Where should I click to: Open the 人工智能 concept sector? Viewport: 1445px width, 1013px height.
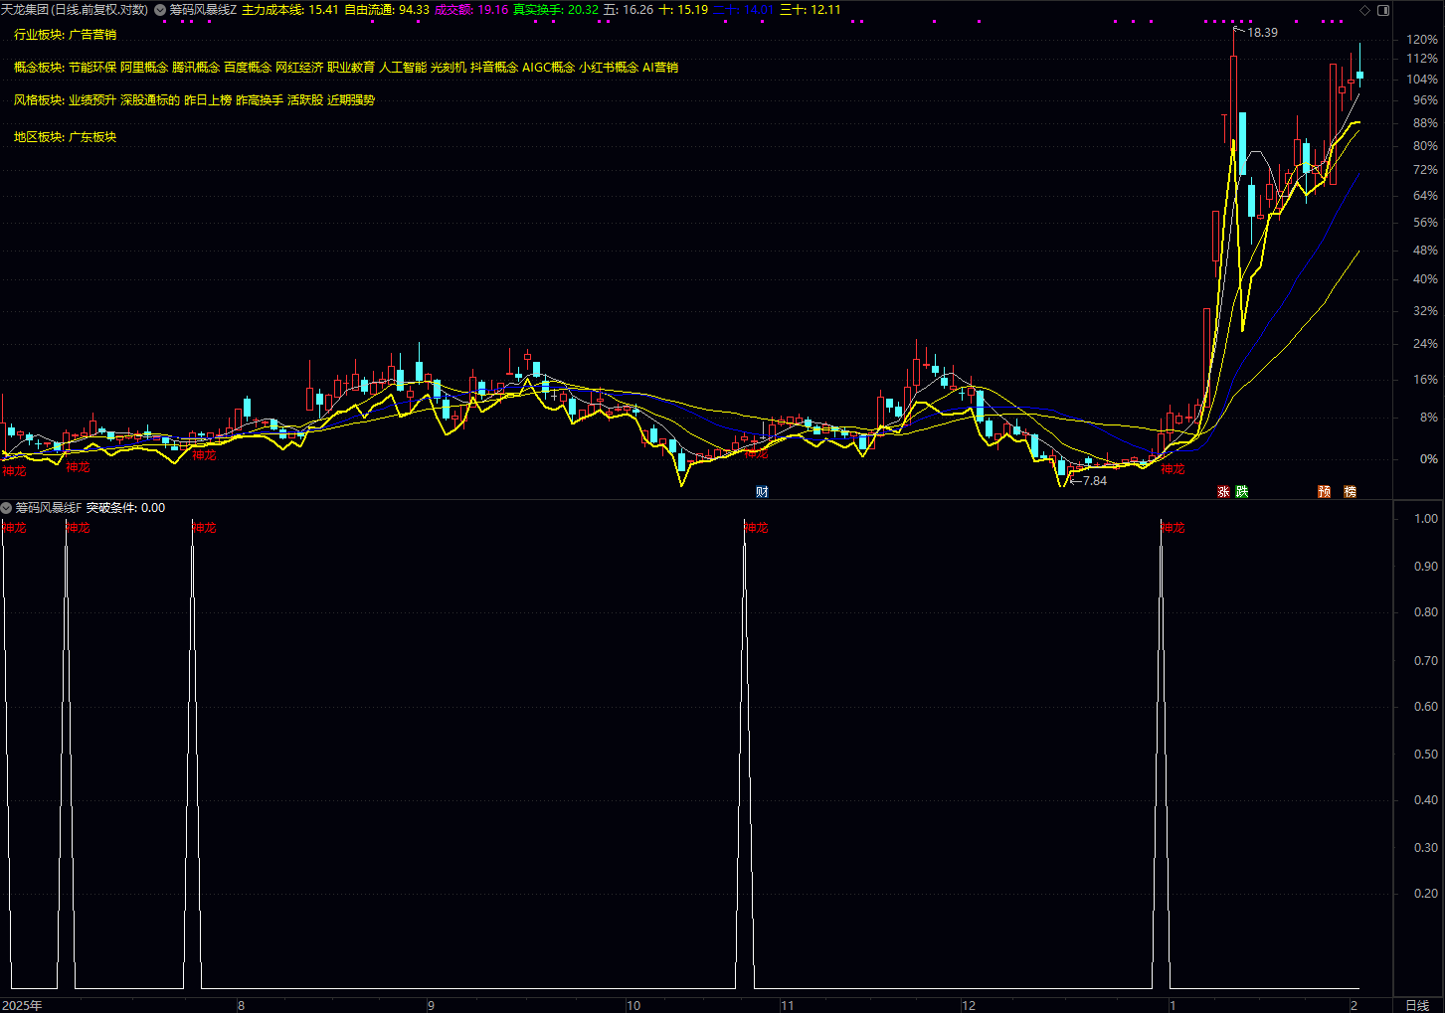(403, 68)
